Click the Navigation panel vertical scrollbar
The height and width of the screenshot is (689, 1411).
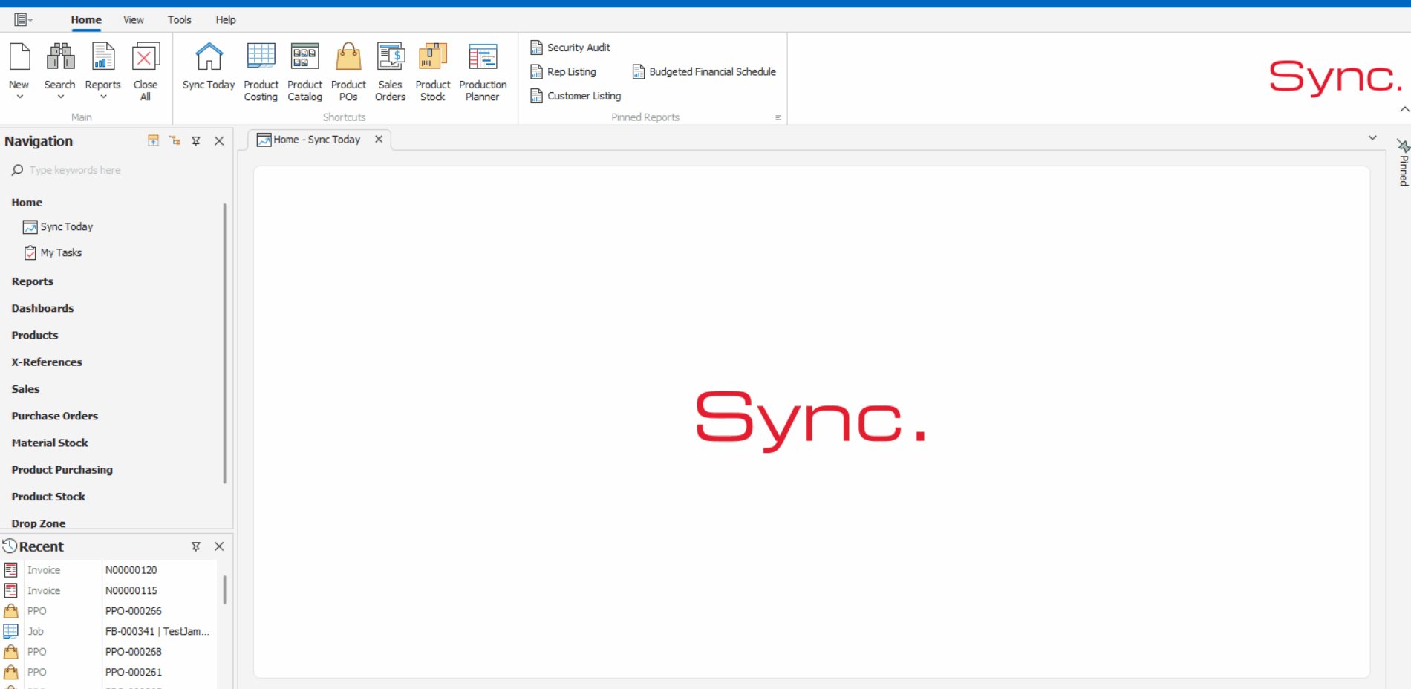click(224, 343)
